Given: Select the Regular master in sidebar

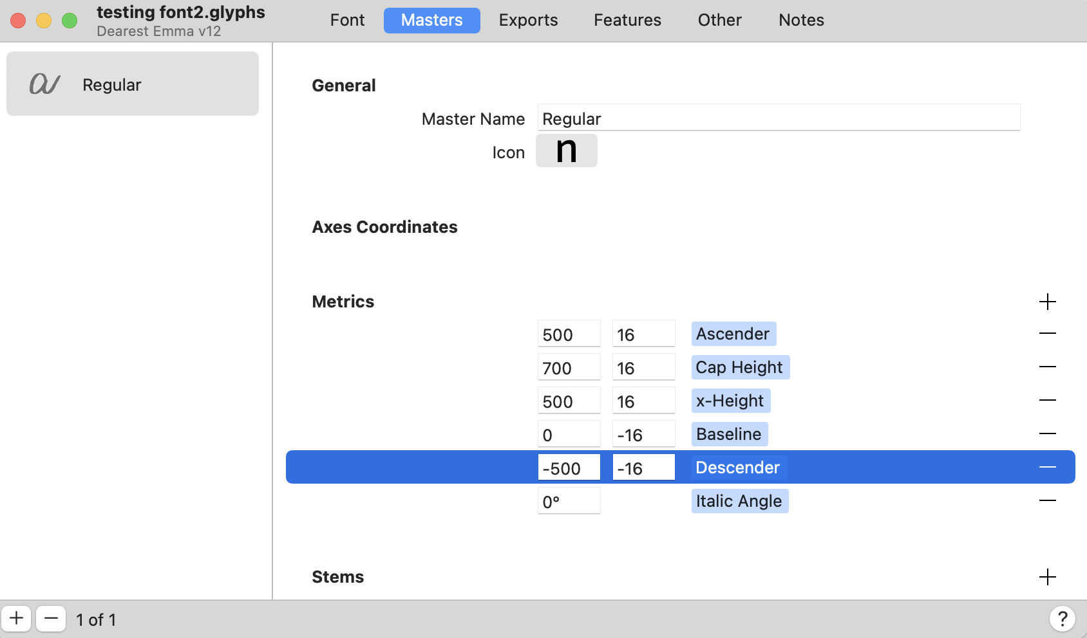Looking at the screenshot, I should (133, 84).
